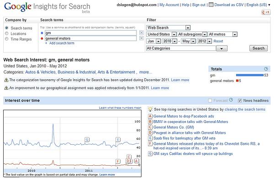Click the A flag on the graph
The height and width of the screenshot is (178, 275).
point(137,161)
